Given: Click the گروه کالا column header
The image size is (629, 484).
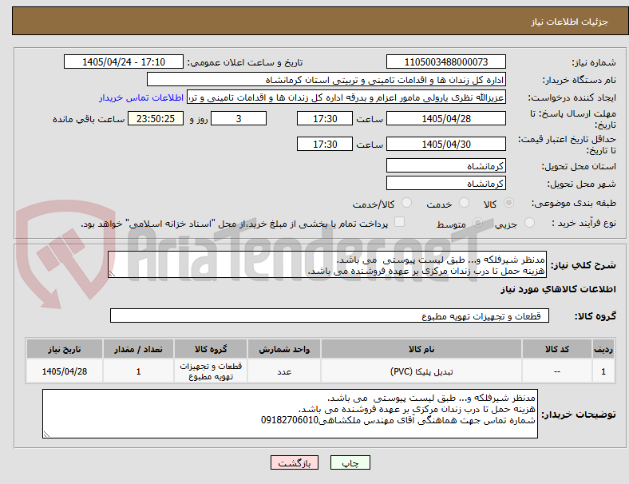Looking at the screenshot, I should click(x=211, y=349).
